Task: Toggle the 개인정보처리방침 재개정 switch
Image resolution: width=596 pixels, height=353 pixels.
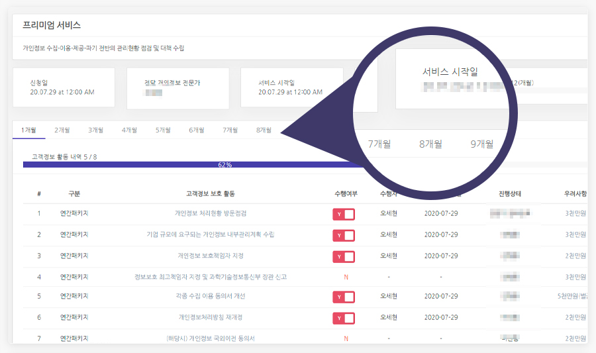Action: pyautogui.click(x=344, y=318)
